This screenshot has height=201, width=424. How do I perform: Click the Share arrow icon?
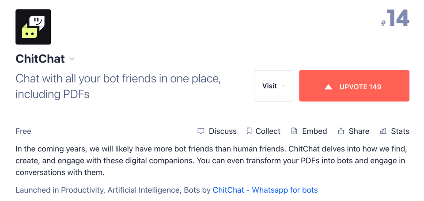(341, 131)
